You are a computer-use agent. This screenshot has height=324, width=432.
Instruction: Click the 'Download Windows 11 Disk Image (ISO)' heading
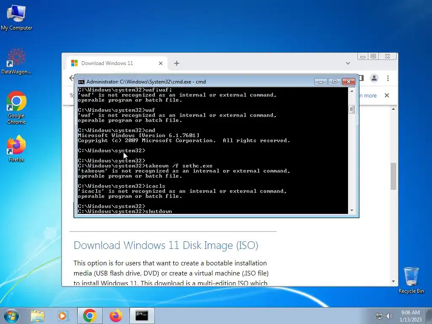166,245
